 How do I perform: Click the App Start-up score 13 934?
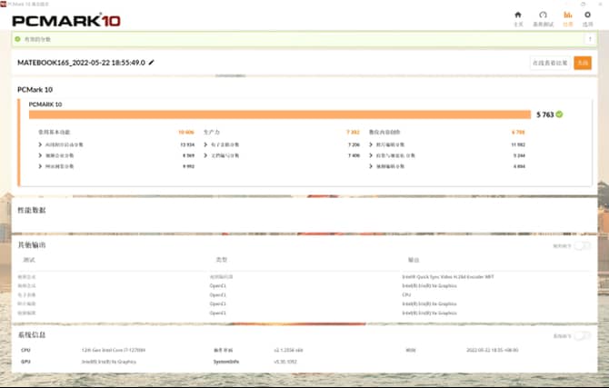click(187, 144)
